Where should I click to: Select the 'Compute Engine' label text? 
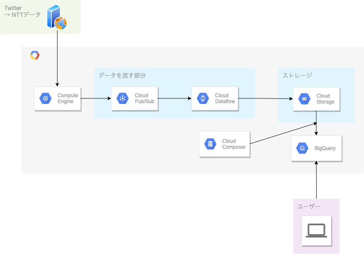coord(68,98)
